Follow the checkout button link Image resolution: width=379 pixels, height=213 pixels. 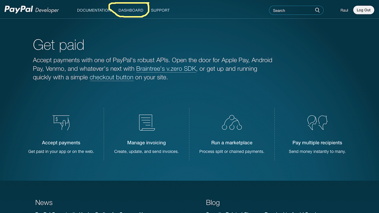click(x=111, y=77)
